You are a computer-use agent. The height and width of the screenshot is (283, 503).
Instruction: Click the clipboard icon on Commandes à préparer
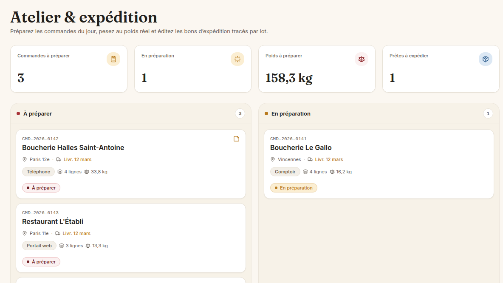click(113, 59)
